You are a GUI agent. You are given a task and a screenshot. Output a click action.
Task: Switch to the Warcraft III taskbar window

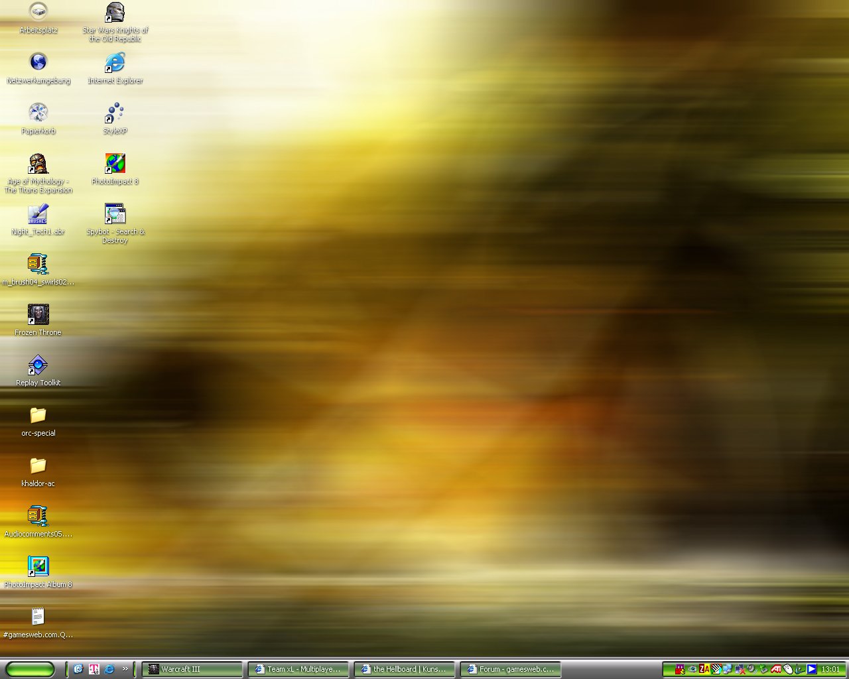[x=192, y=669]
